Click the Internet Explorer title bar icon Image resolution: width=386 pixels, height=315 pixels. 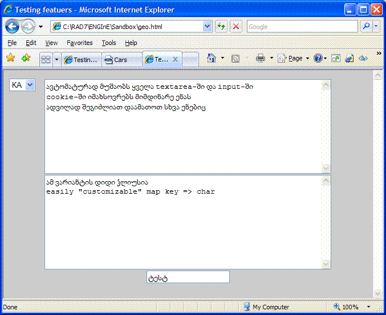[8, 10]
